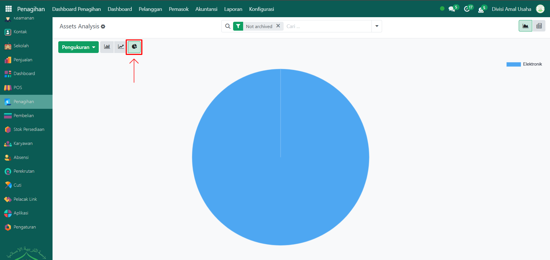
Task: Open the Laporan menu
Action: (233, 9)
